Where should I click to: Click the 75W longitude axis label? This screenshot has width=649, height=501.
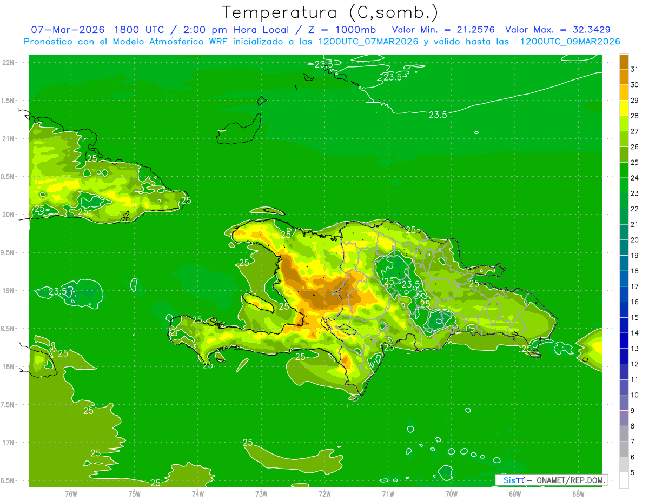click(x=135, y=493)
